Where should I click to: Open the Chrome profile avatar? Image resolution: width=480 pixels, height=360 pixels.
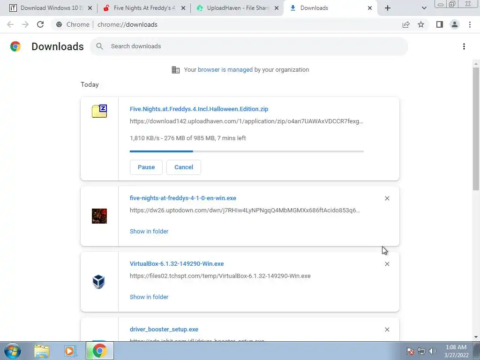tap(455, 24)
